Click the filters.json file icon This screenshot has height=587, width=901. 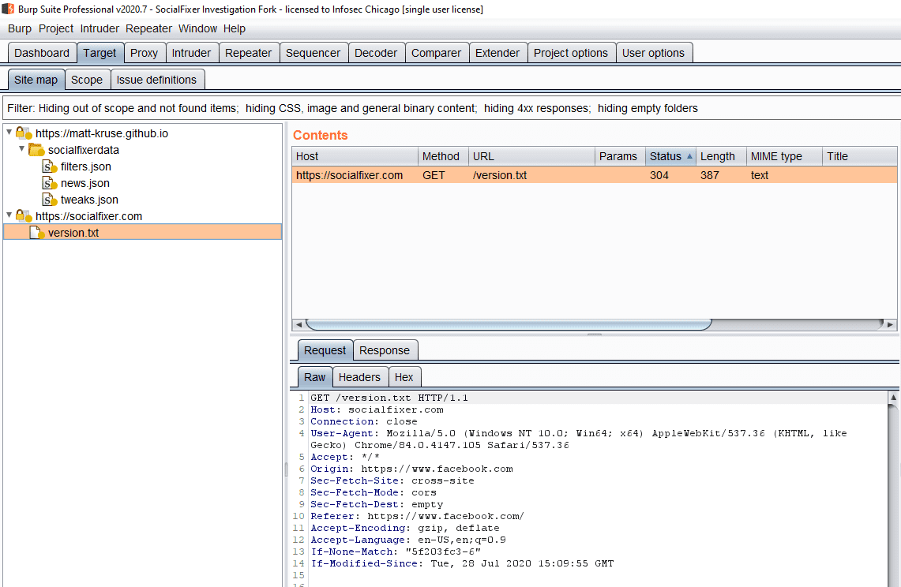50,166
